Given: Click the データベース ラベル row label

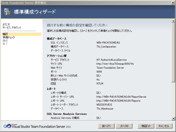Looking at the screenshot, I should (x=60, y=51).
